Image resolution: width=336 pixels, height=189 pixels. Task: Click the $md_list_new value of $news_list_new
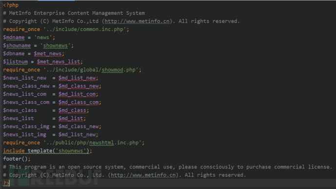77,78
